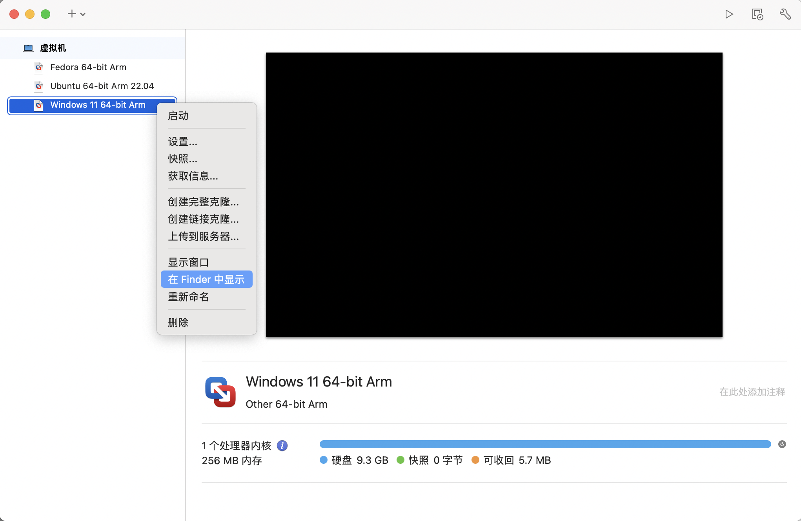801x521 pixels.
Task: Open the snapshots toolbar icon
Action: [757, 15]
